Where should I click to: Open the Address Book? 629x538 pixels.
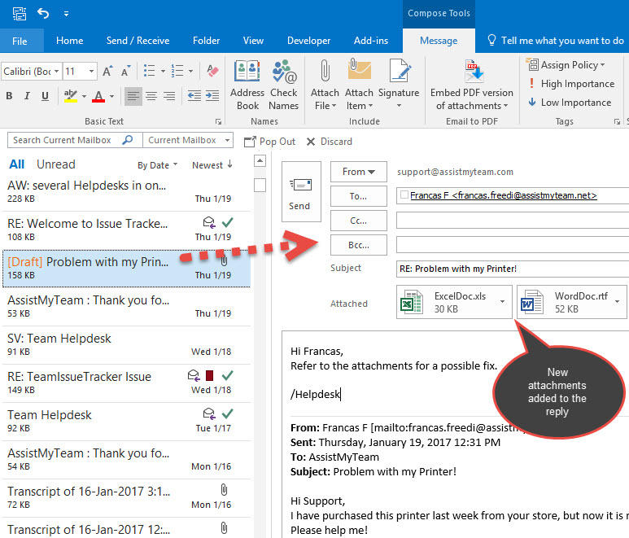247,85
